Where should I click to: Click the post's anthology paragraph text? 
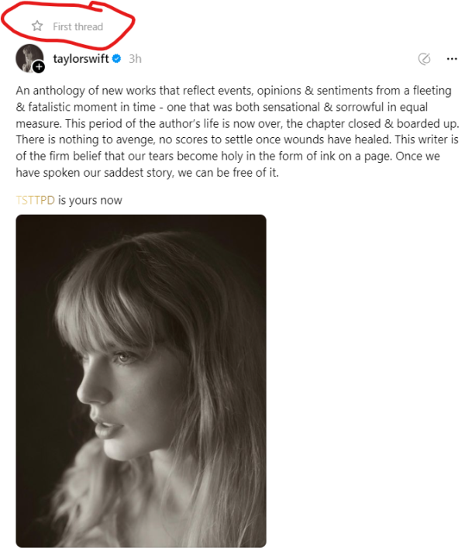coord(232,132)
